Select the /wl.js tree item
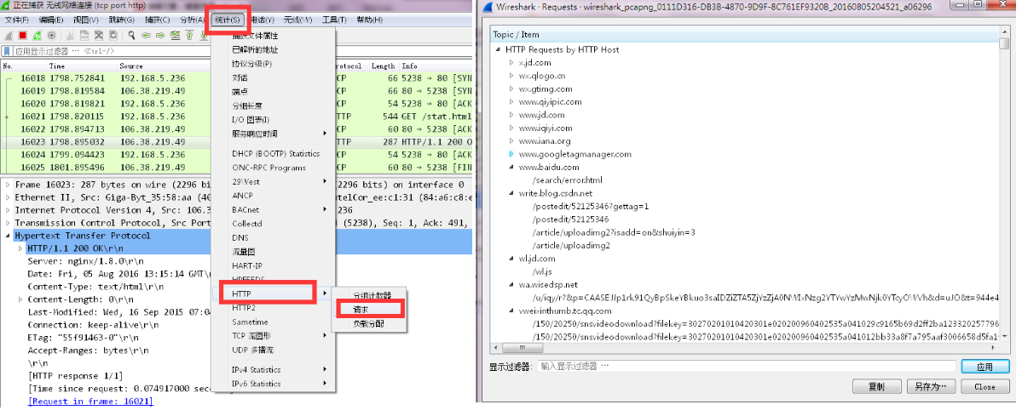1022x416 pixels. pyautogui.click(x=544, y=271)
